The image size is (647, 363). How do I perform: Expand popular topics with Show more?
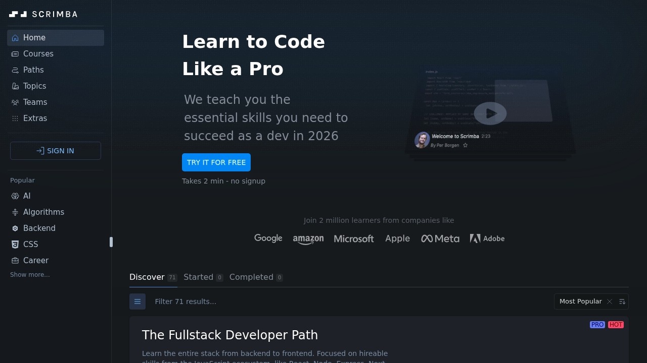(x=30, y=275)
